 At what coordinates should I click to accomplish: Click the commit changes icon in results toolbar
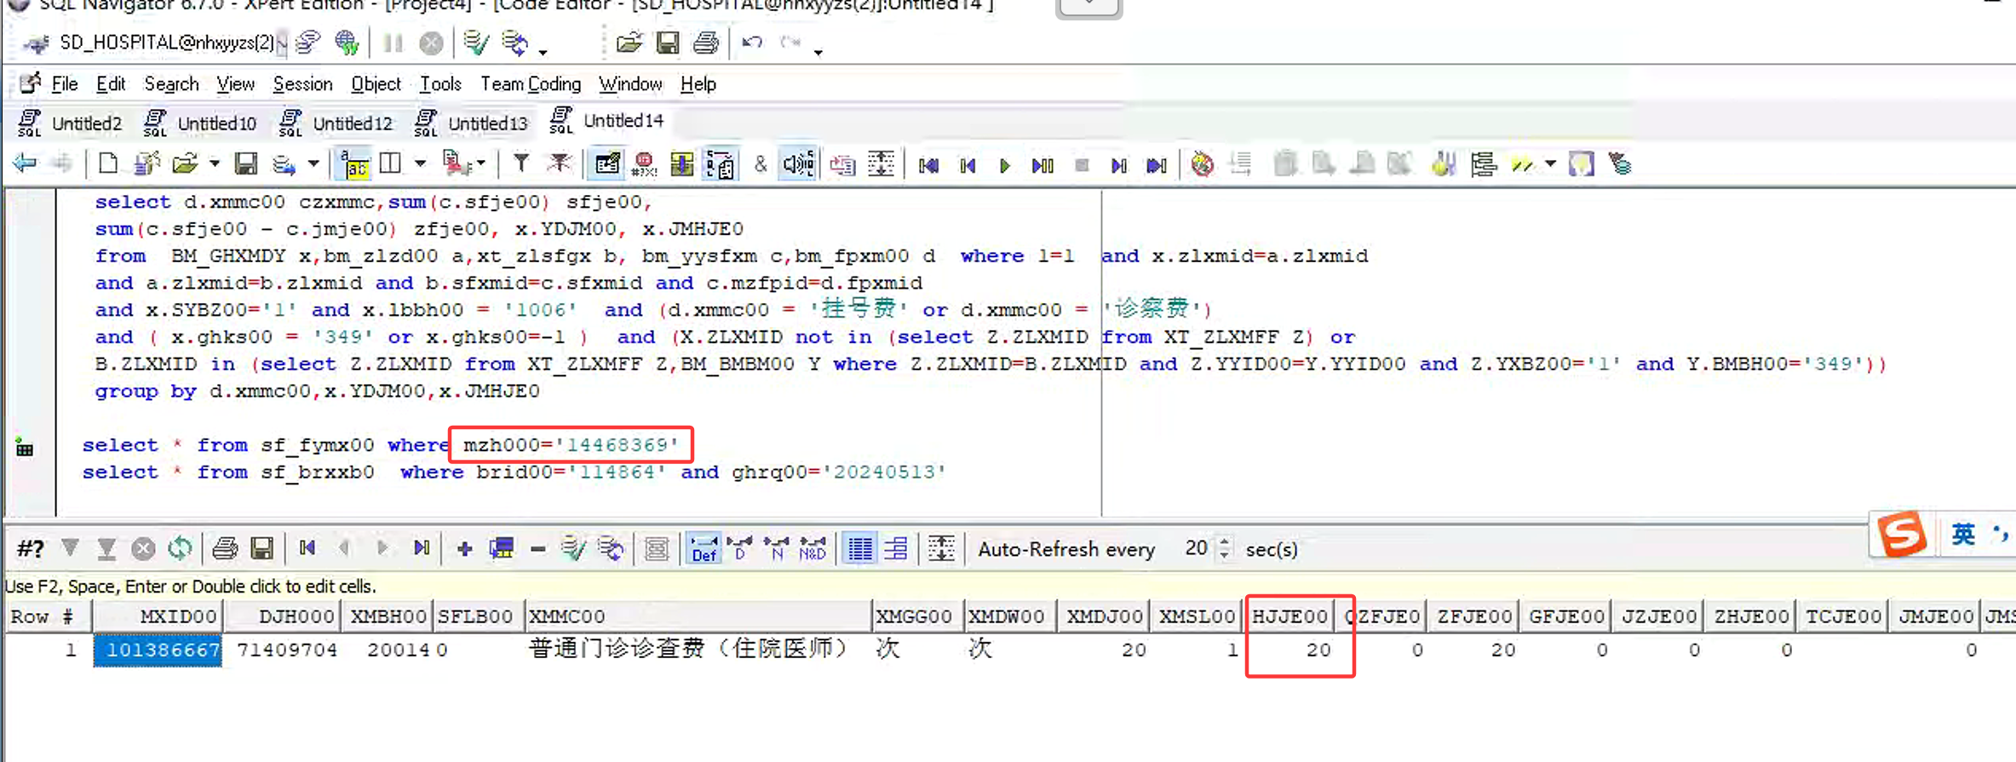[x=573, y=548]
